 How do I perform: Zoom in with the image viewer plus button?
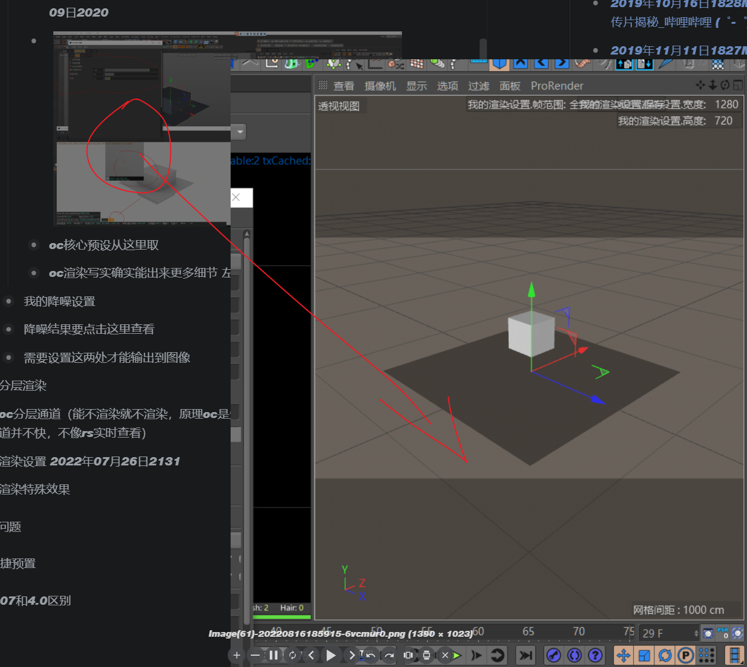pyautogui.click(x=237, y=655)
